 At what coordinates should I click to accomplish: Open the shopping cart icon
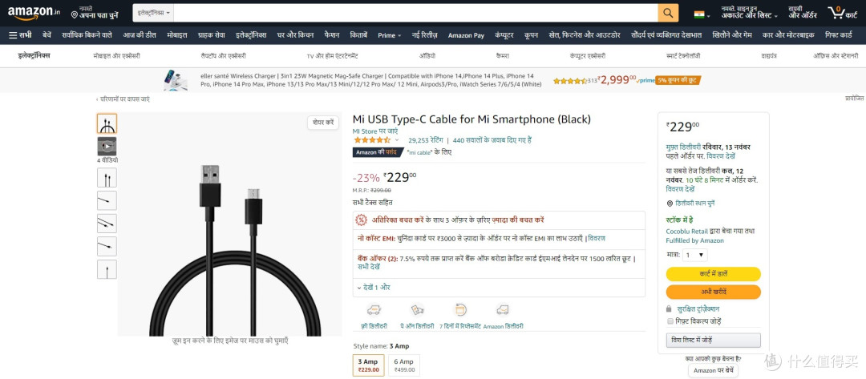[x=835, y=11]
